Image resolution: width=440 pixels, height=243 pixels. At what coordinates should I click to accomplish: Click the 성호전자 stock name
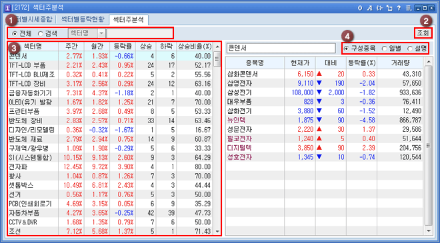click(x=239, y=157)
